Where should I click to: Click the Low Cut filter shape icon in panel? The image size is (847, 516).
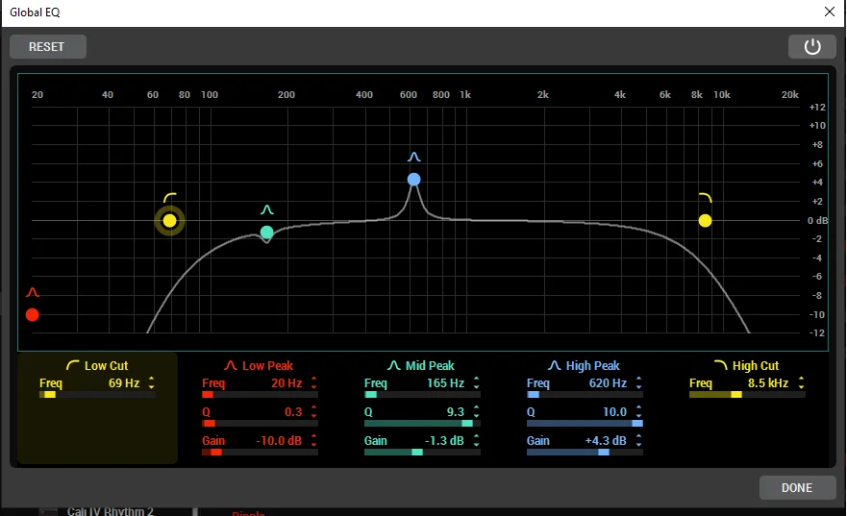73,365
